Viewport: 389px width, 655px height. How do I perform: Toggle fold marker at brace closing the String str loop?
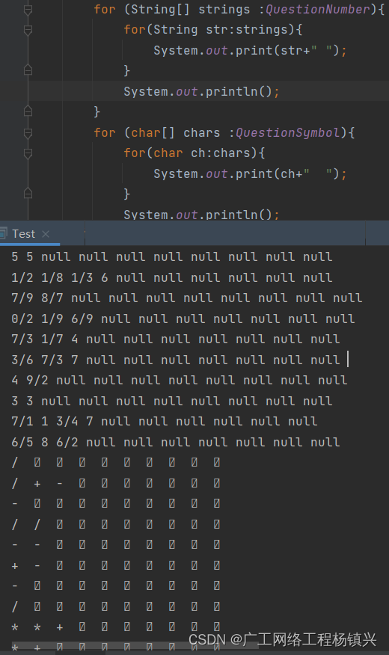[x=28, y=70]
